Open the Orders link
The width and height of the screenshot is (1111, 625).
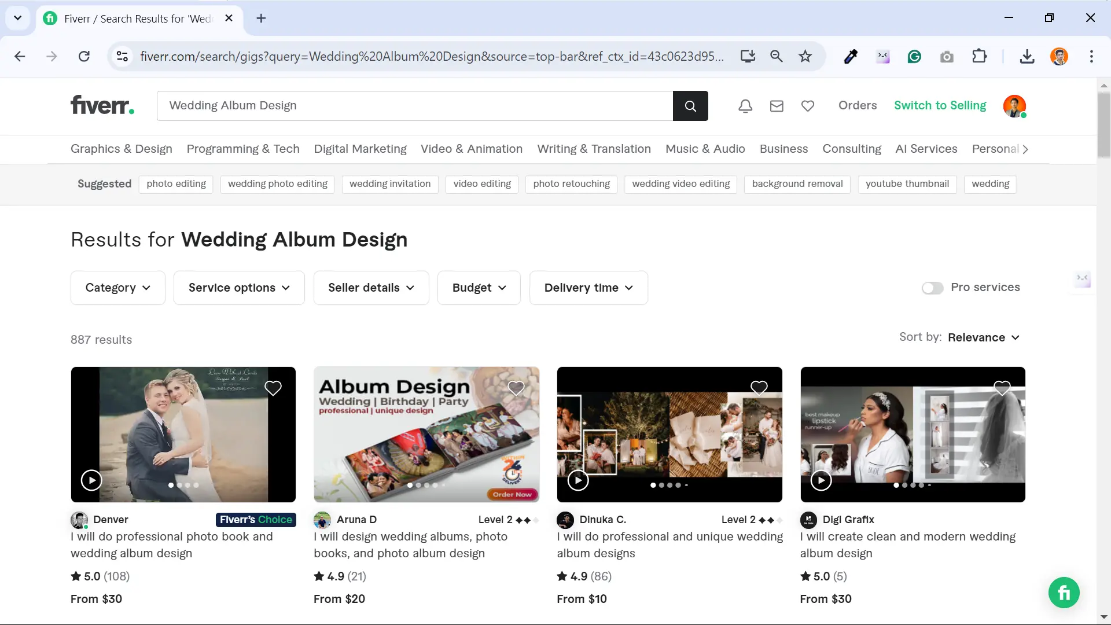(x=858, y=105)
